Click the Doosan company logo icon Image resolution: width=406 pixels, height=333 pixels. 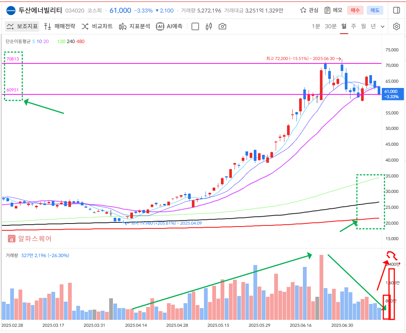tap(11, 11)
